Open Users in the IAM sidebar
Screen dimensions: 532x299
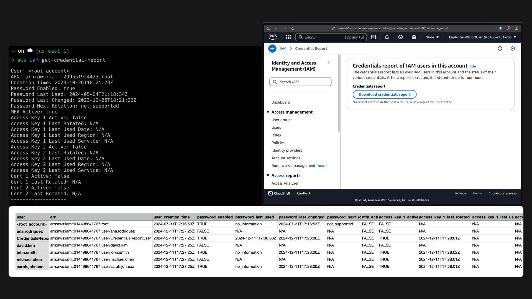coord(276,127)
